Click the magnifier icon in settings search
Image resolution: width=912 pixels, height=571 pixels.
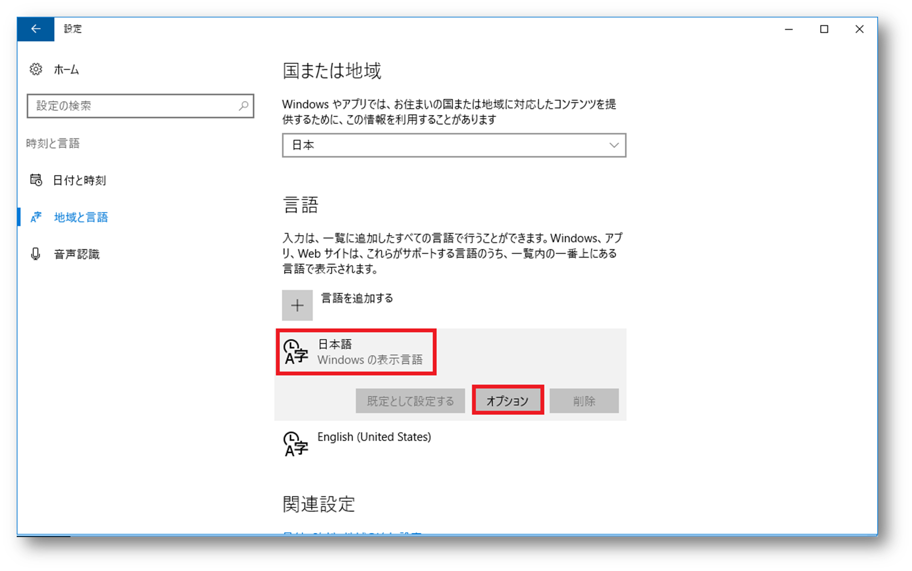[243, 106]
